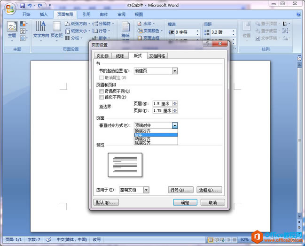The width and height of the screenshot is (305, 246).
Task: Click the 纸张方向 orientation icon
Action: (x=67, y=23)
